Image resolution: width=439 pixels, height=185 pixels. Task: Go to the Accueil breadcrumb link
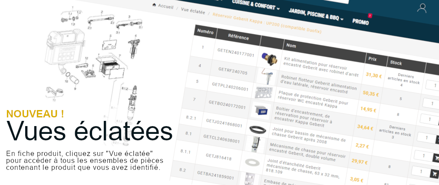tap(166, 6)
